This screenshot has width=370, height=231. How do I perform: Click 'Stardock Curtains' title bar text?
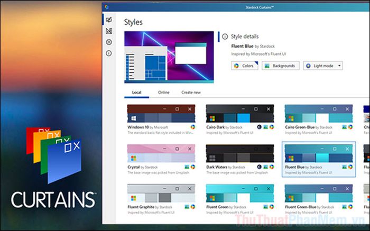pyautogui.click(x=260, y=7)
